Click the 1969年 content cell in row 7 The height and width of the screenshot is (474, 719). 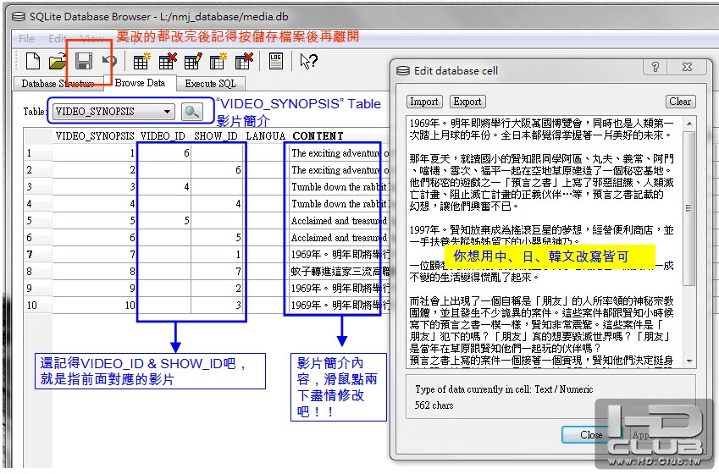pos(340,255)
